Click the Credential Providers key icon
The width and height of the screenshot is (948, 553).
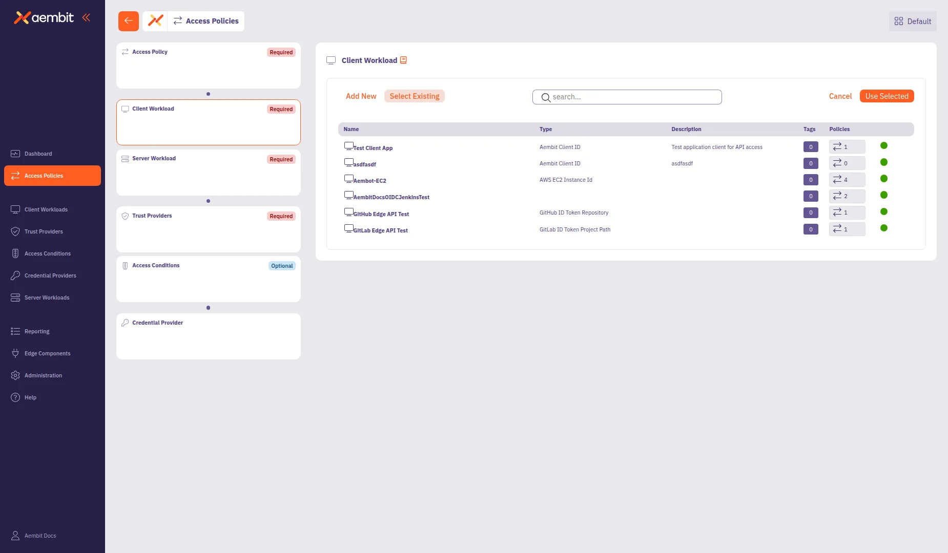15,275
